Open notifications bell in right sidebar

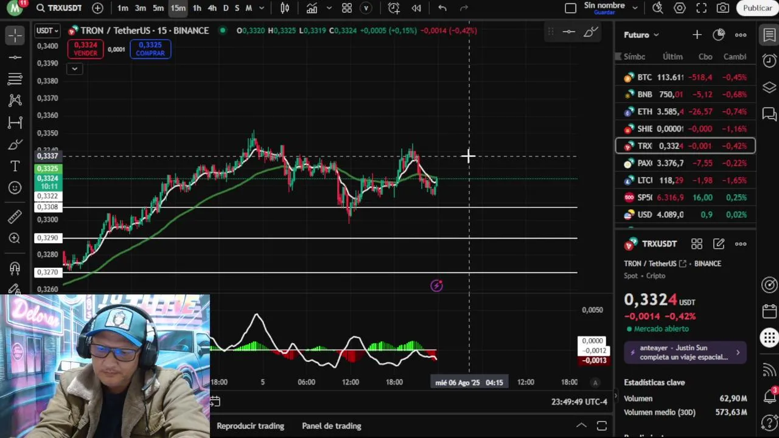[x=769, y=397]
